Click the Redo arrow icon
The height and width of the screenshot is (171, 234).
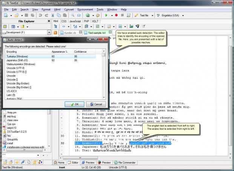(46, 15)
